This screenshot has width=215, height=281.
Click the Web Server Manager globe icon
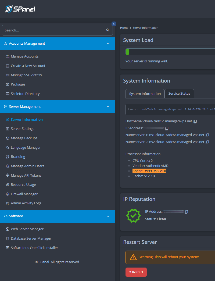(8, 229)
